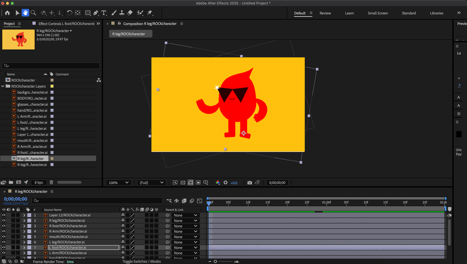Open the 100% magnification dropdown
This screenshot has height=264, width=467.
pyautogui.click(x=118, y=183)
